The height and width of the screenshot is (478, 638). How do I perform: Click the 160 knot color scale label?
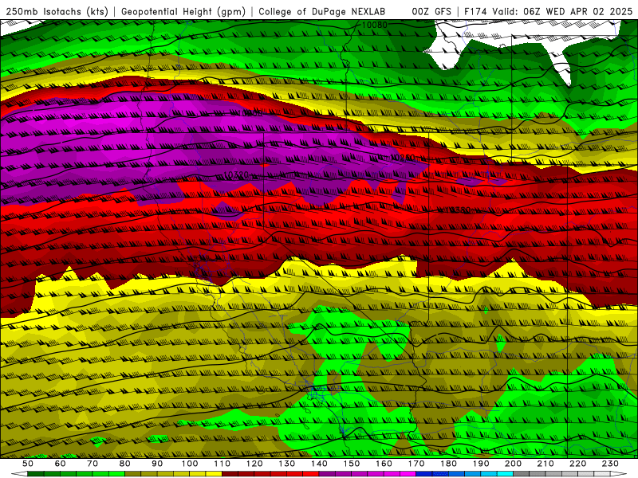[384, 464]
